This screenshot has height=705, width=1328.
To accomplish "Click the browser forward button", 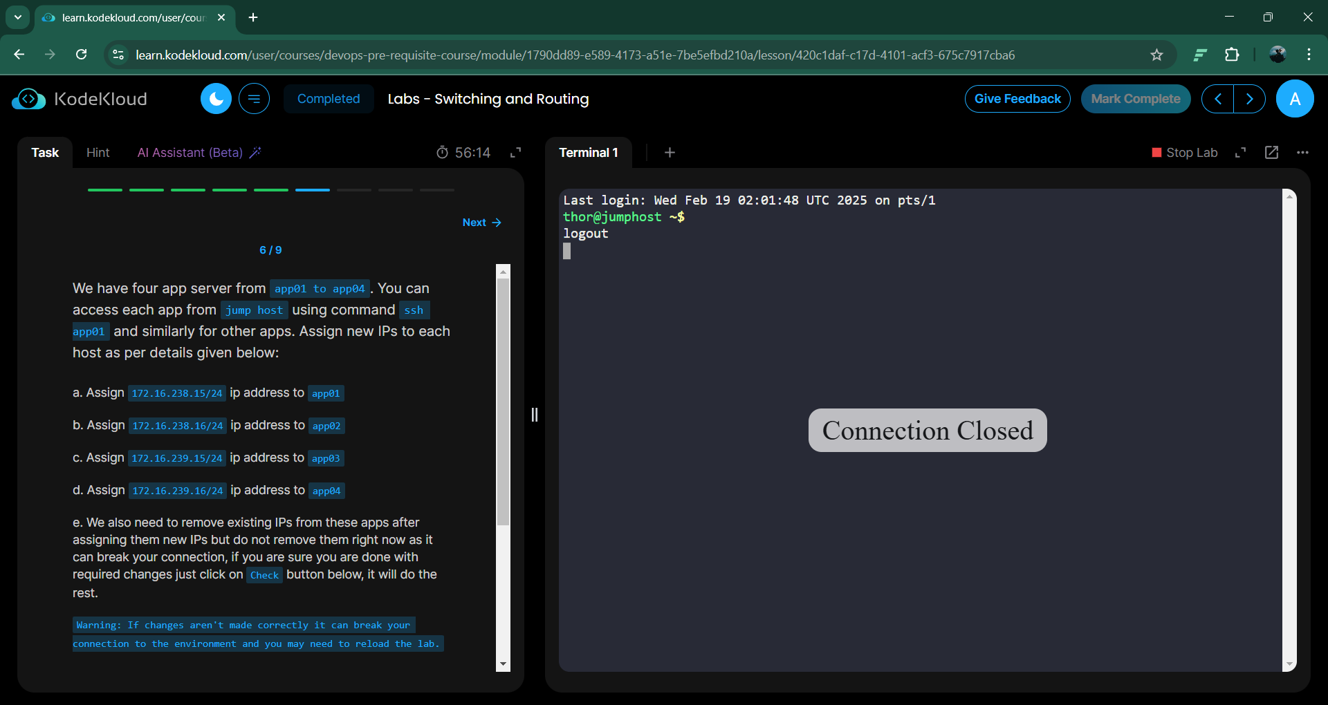I will coord(50,55).
